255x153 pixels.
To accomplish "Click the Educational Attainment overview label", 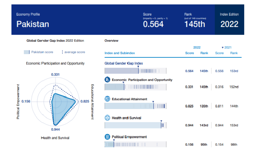I will 129,99.
